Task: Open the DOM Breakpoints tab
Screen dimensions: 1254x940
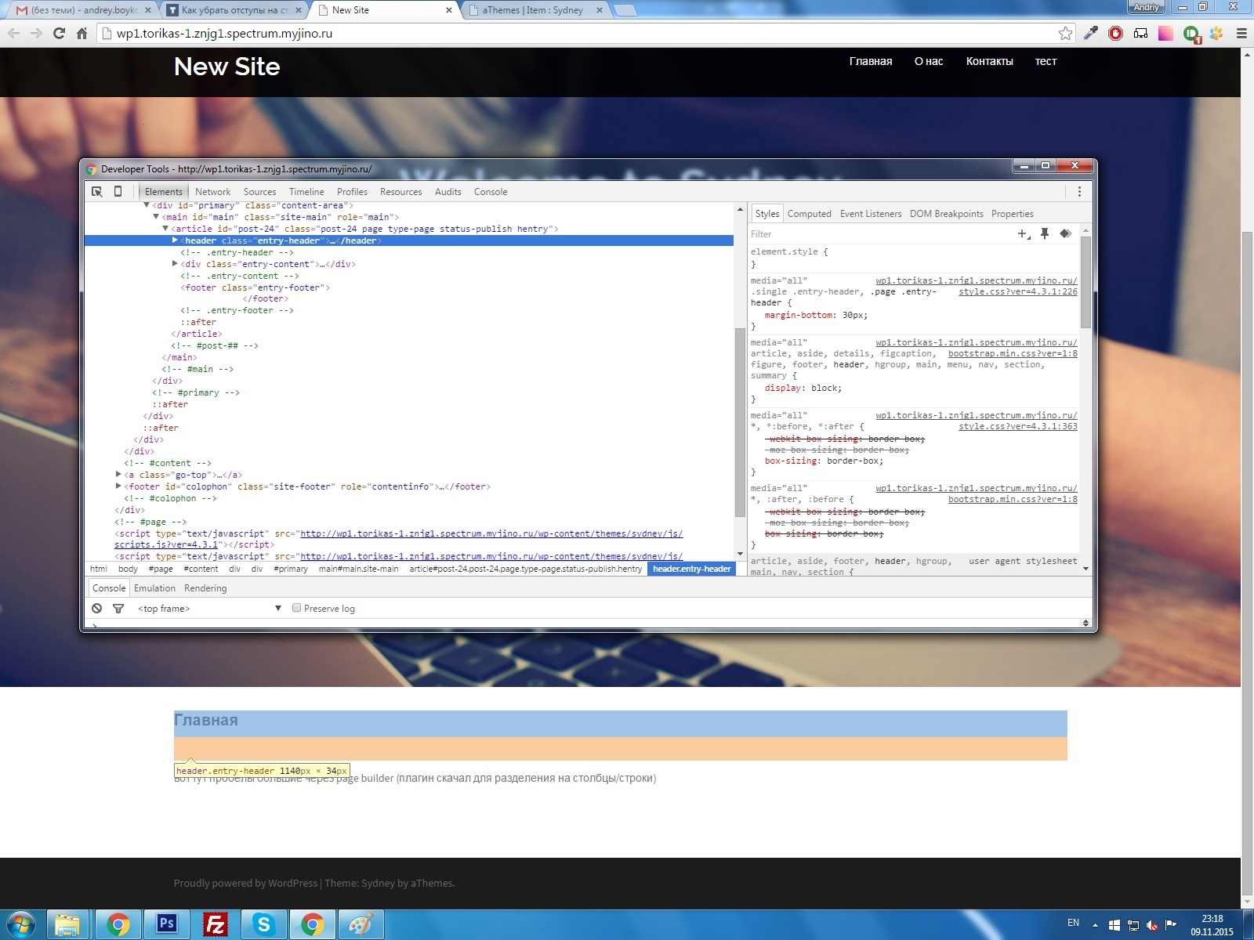Action: [x=946, y=214]
